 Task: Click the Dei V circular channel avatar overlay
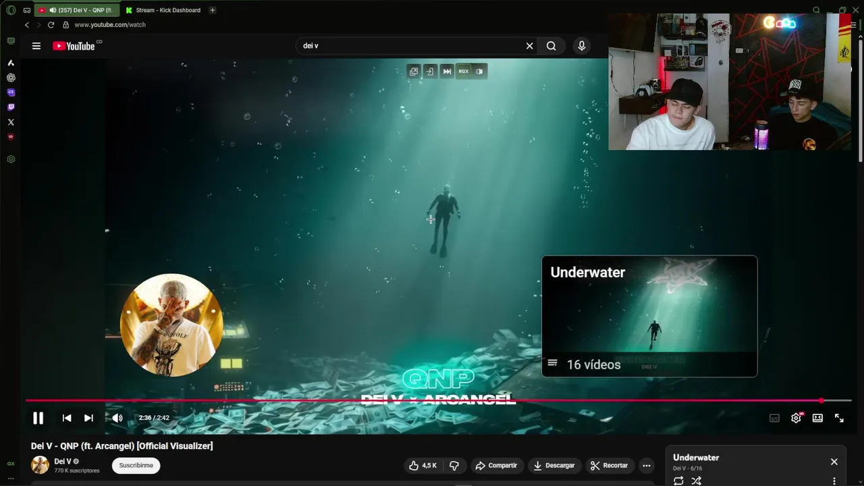coord(171,325)
